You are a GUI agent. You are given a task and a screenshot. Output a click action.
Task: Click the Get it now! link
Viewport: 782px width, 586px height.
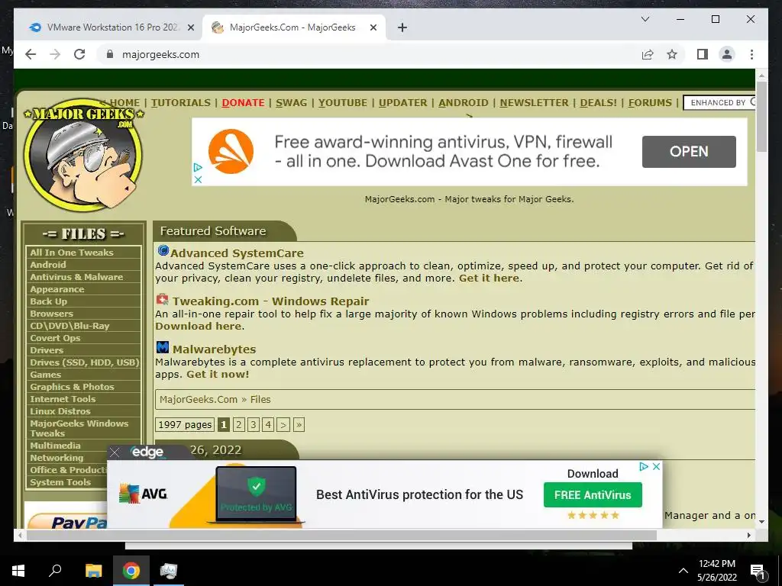point(218,374)
